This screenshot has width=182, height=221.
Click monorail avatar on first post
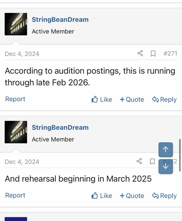coord(16,24)
